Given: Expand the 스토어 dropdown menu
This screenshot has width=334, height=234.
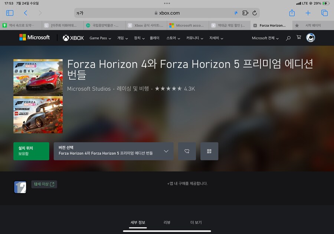Looking at the screenshot, I should 173,38.
